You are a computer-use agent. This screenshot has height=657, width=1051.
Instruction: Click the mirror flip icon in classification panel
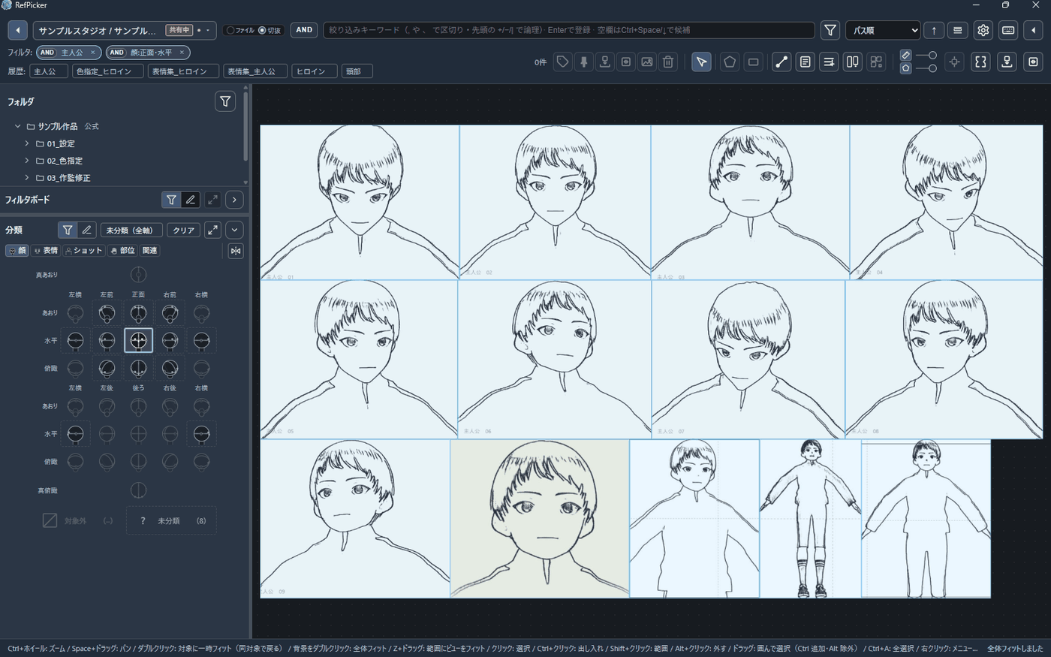click(x=236, y=251)
